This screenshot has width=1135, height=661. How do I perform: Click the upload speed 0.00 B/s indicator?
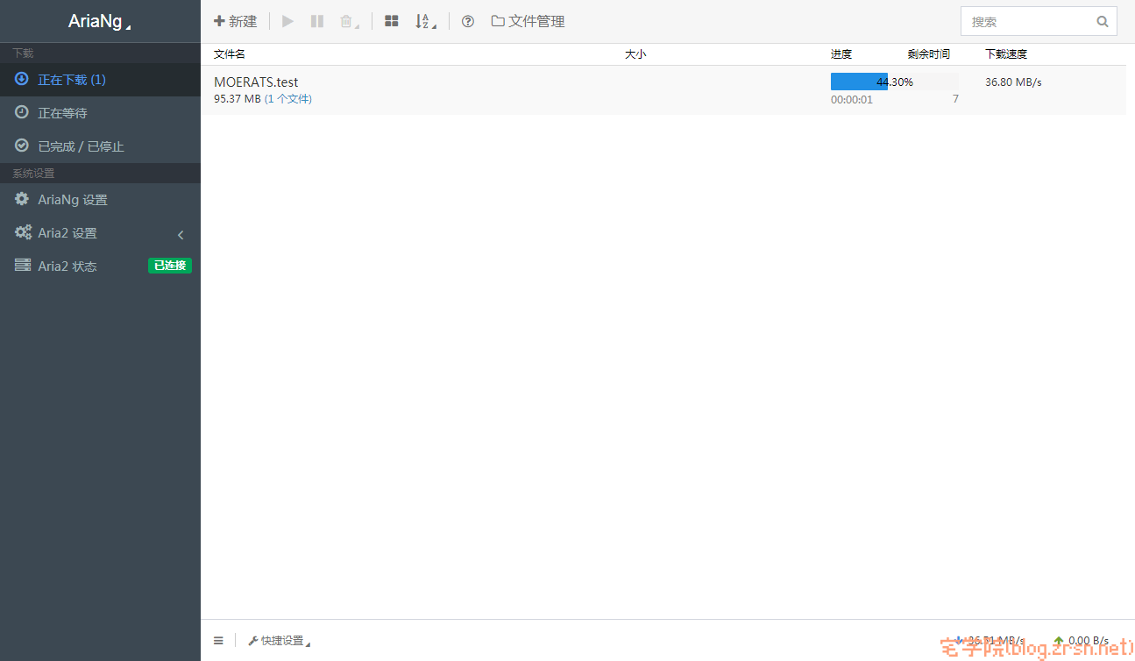1081,641
